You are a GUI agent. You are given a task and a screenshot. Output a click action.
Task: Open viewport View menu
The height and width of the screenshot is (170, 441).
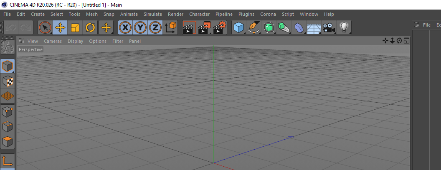click(x=33, y=41)
